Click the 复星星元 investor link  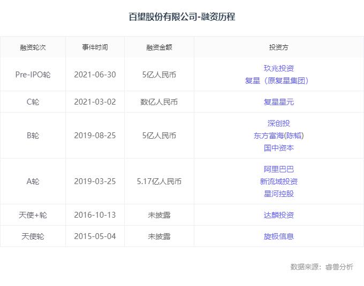pos(278,102)
